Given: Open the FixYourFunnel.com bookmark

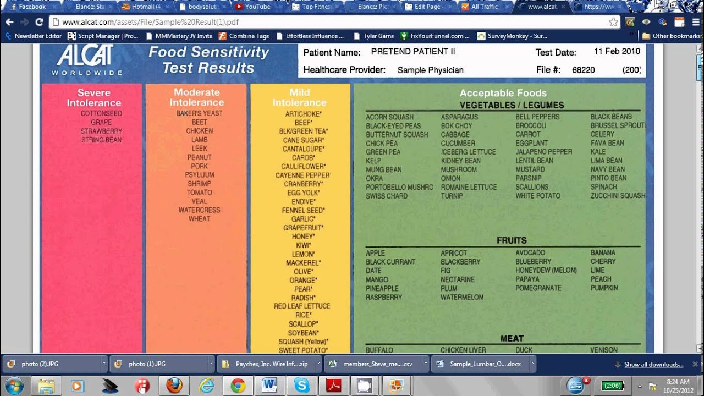Looking at the screenshot, I should [435, 36].
